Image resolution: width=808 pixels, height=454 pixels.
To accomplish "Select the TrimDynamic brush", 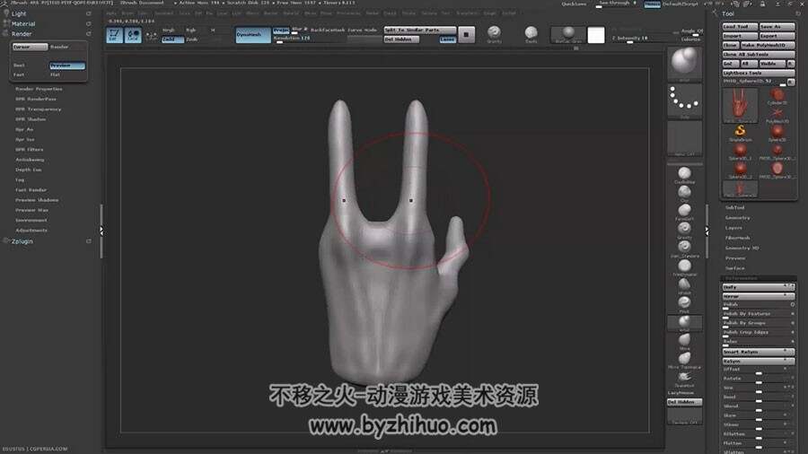I will [x=684, y=267].
